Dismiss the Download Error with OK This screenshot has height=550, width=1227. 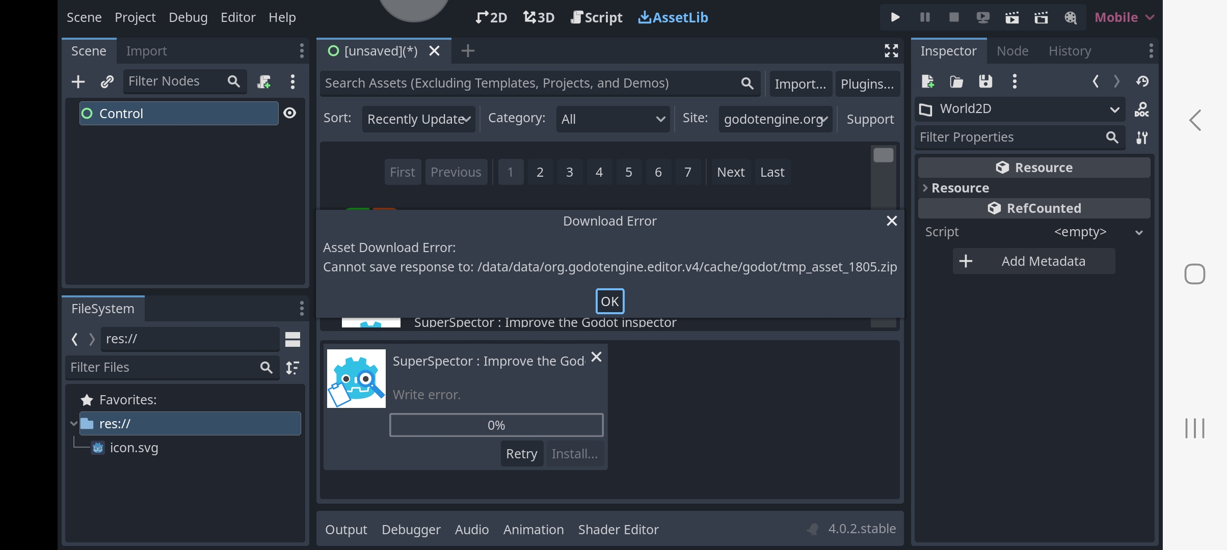pyautogui.click(x=609, y=301)
